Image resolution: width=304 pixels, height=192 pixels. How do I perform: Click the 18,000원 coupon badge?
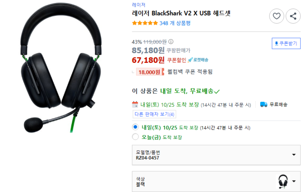[150, 72]
